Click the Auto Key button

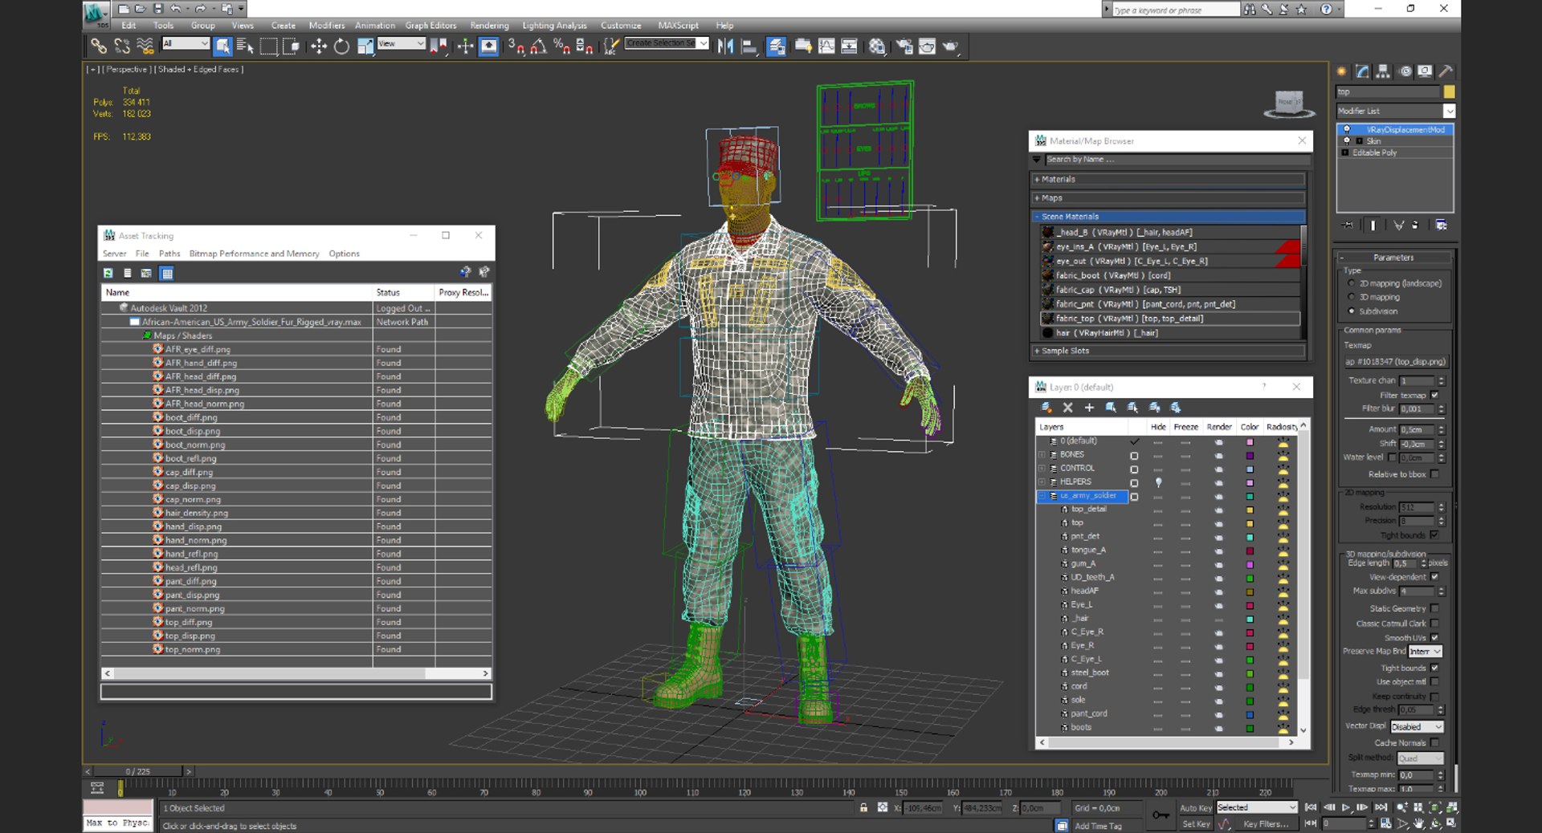(1195, 808)
